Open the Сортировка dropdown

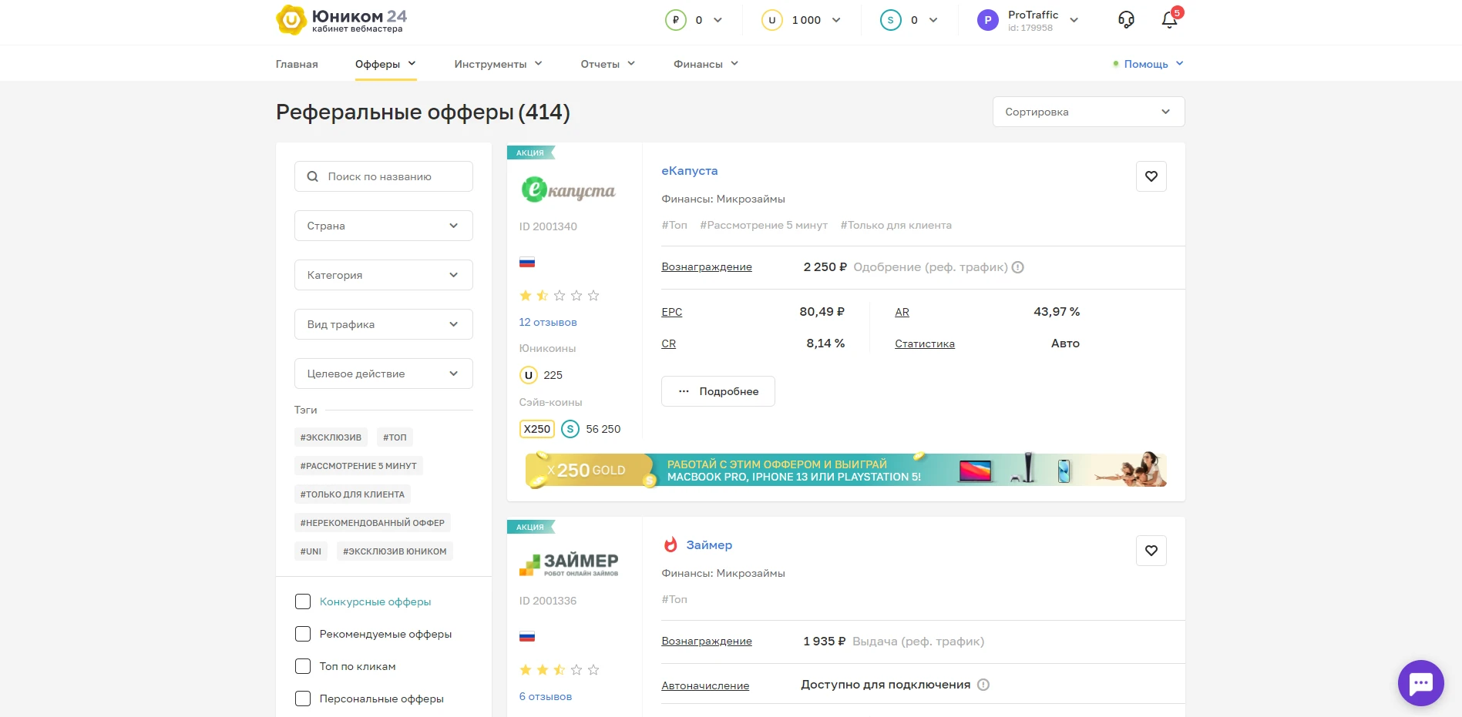[x=1088, y=112]
